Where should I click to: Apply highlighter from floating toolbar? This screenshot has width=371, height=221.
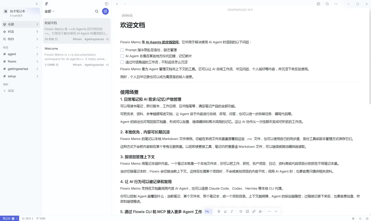(x=260, y=211)
